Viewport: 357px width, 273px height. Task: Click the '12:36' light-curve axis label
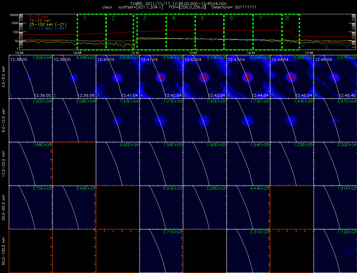point(19,53)
